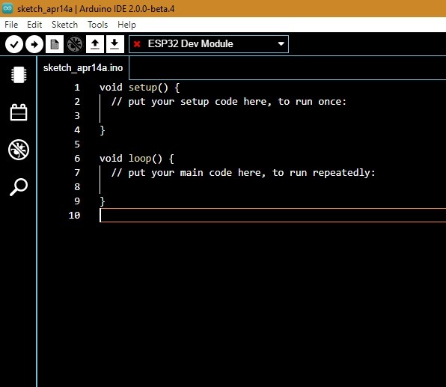Open the Boards Manager chip sidebar icon
This screenshot has height=387, width=446.
click(19, 75)
